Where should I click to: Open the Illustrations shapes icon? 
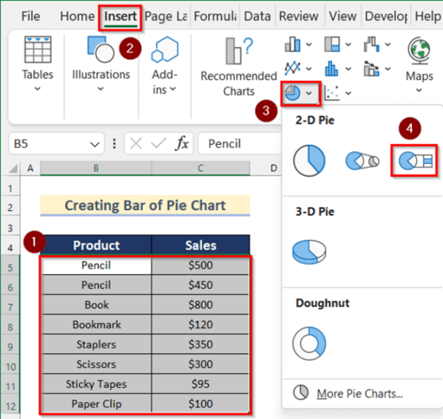[x=100, y=49]
